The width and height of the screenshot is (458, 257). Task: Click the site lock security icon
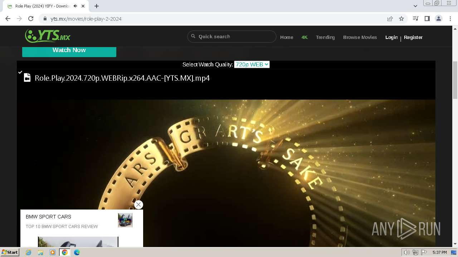[x=45, y=19]
